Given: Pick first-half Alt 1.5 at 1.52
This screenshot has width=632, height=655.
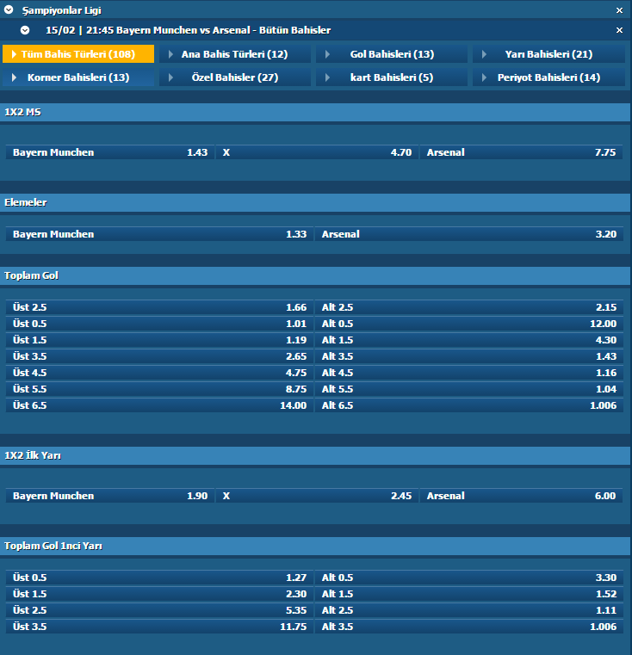Looking at the screenshot, I should (469, 594).
